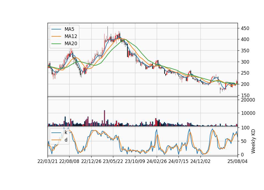The height and width of the screenshot is (190, 264).
Task: Click the 450 price axis tick
Action: click(245, 28)
